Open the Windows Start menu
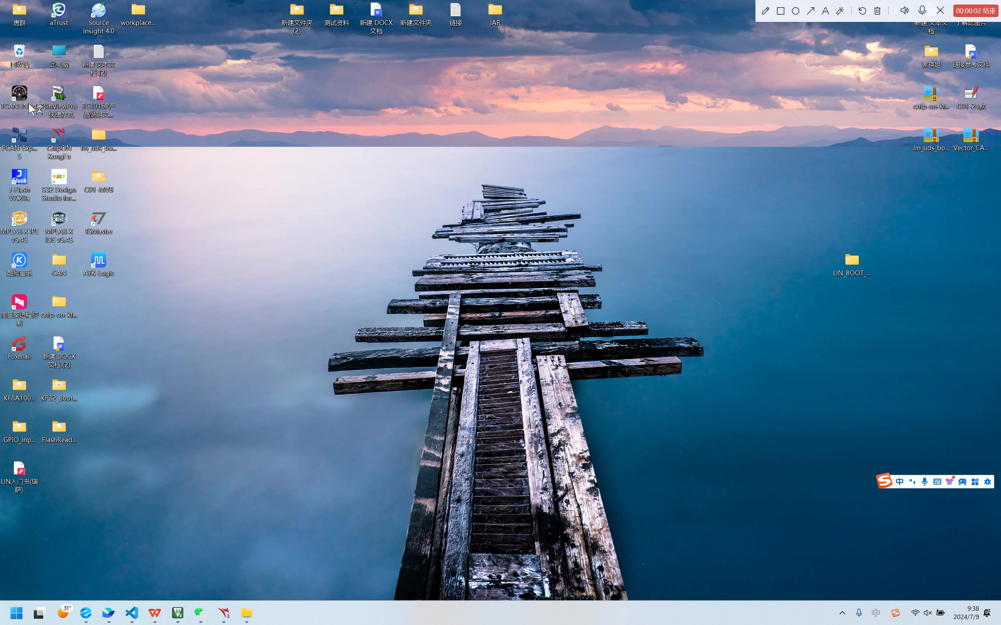 click(17, 613)
